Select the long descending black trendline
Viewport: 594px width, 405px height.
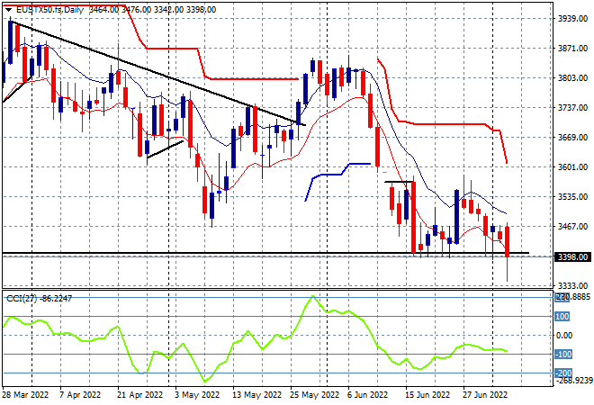(x=159, y=73)
